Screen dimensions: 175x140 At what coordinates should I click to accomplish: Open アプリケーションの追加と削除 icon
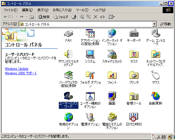pyautogui.click(x=90, y=33)
